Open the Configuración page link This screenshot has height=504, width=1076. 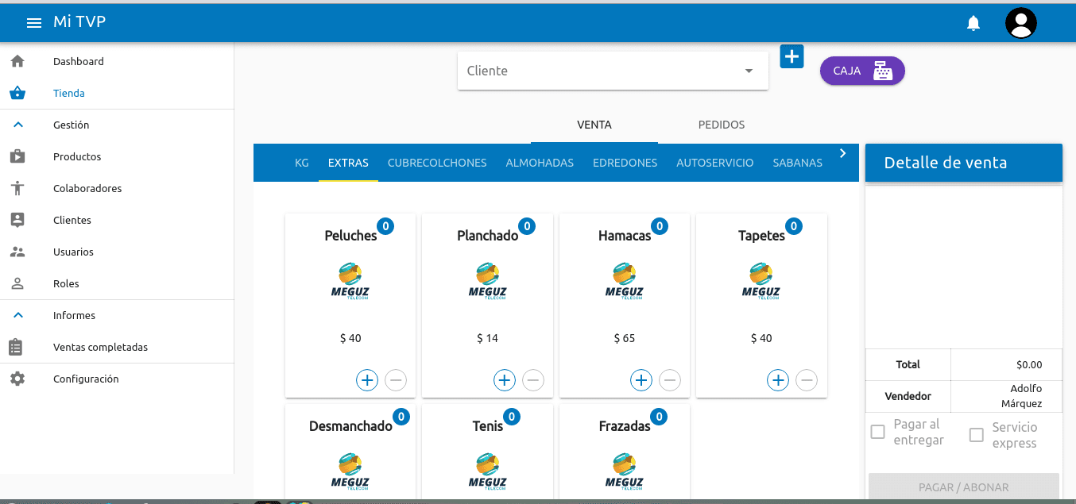[x=86, y=379]
